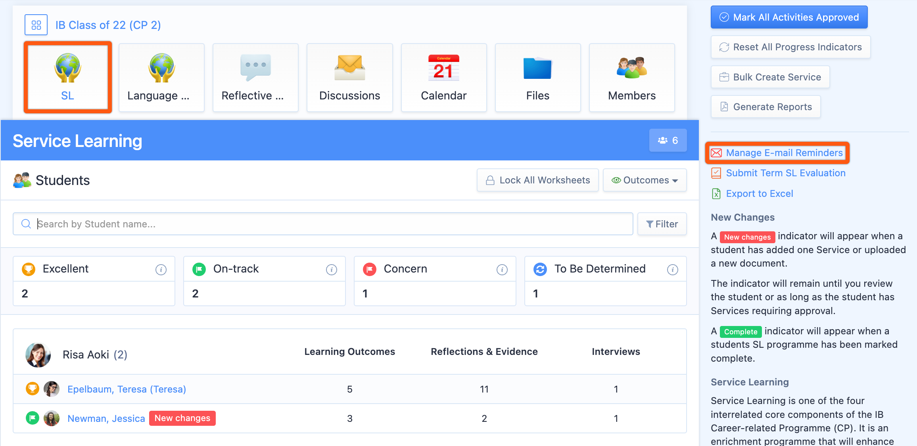
Task: Open the Files module
Action: pyautogui.click(x=537, y=77)
